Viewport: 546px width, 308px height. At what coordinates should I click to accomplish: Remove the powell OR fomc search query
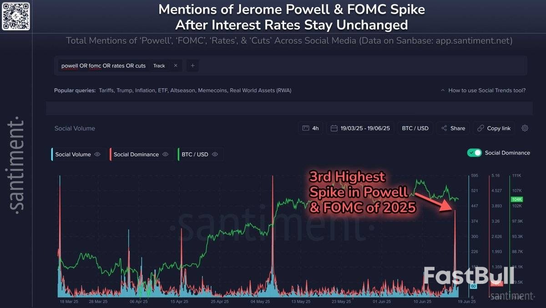point(176,66)
